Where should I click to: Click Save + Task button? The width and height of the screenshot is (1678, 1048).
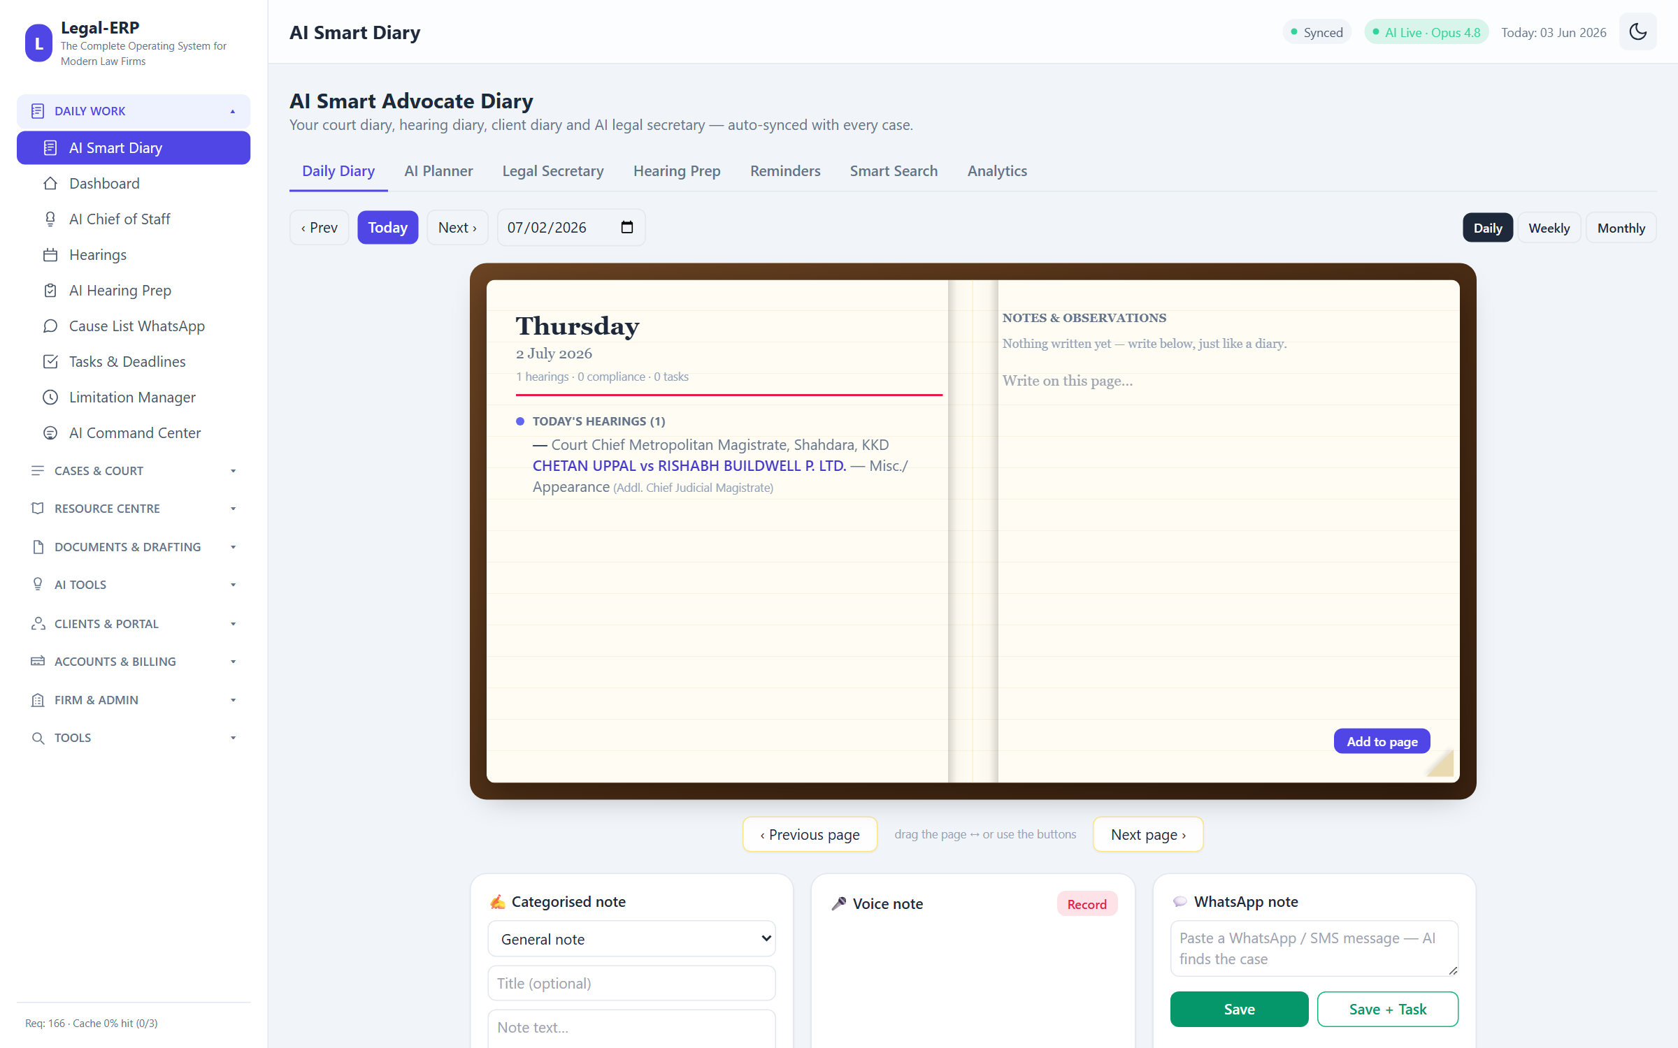pos(1387,1009)
